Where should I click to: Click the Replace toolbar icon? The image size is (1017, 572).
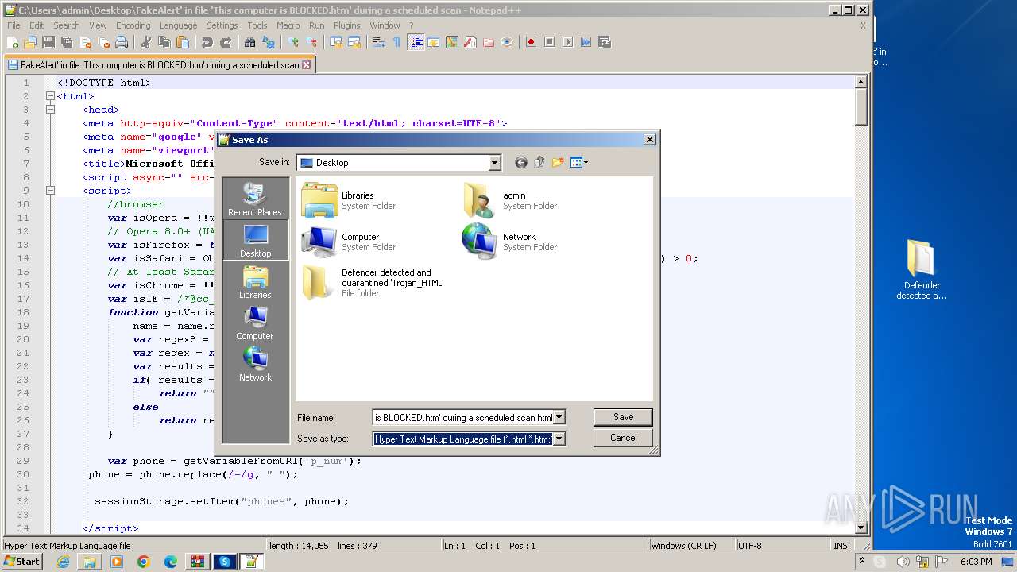pos(268,42)
